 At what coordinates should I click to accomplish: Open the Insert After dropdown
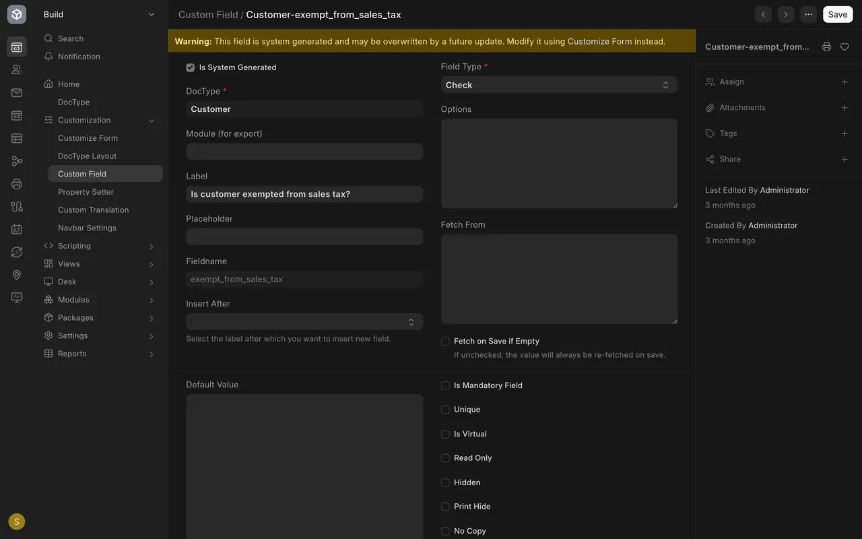(x=304, y=322)
